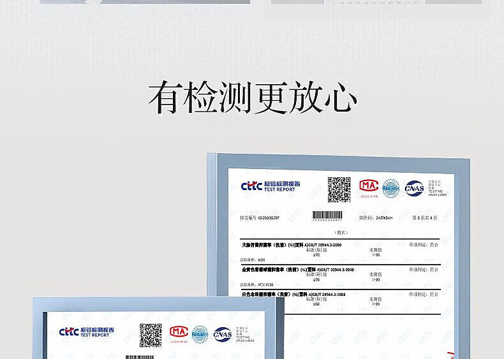The image size is (504, 359).
Task: Click the CNAS logo on the upper report
Action: [x=414, y=188]
